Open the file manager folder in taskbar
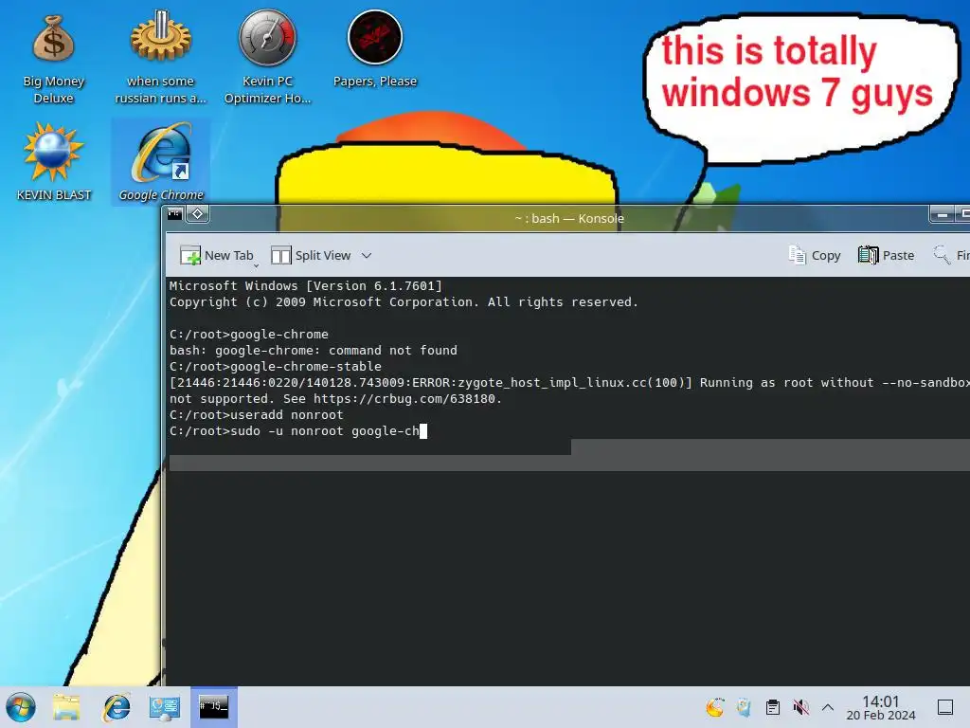The height and width of the screenshot is (728, 970). click(66, 707)
